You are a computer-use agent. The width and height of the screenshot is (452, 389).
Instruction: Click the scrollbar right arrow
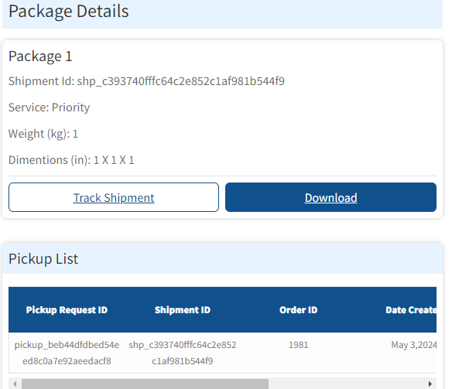(x=430, y=384)
